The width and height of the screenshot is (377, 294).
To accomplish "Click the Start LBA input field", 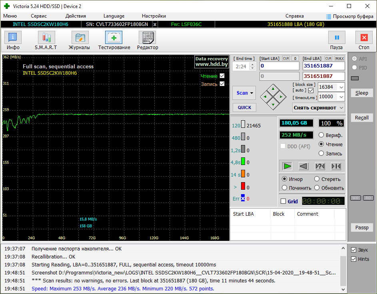I will coord(279,66).
